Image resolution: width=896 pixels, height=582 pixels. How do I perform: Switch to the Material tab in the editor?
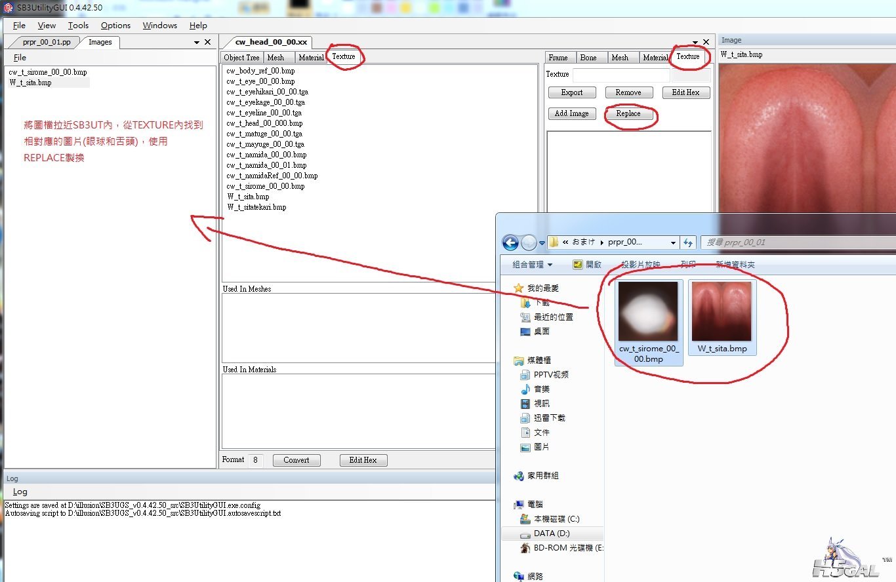pyautogui.click(x=311, y=58)
